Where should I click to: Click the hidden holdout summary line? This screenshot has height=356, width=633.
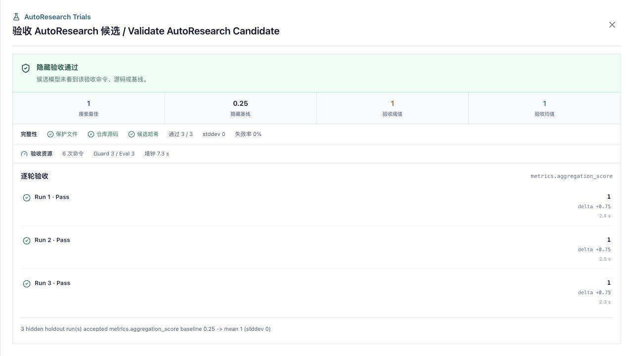[x=145, y=329]
